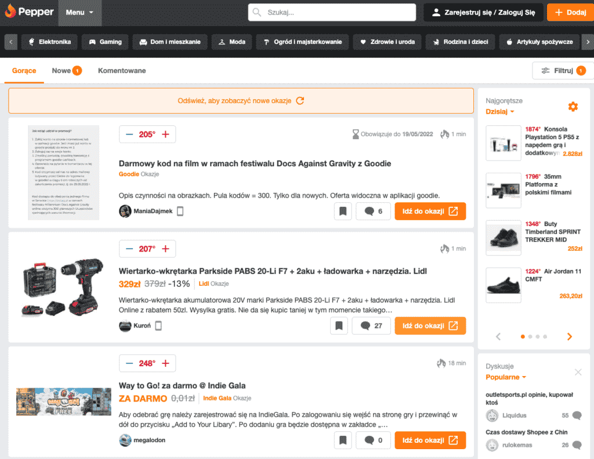594x459 pixels.
Task: Bookmark the Goodie film code deal
Action: 343,211
